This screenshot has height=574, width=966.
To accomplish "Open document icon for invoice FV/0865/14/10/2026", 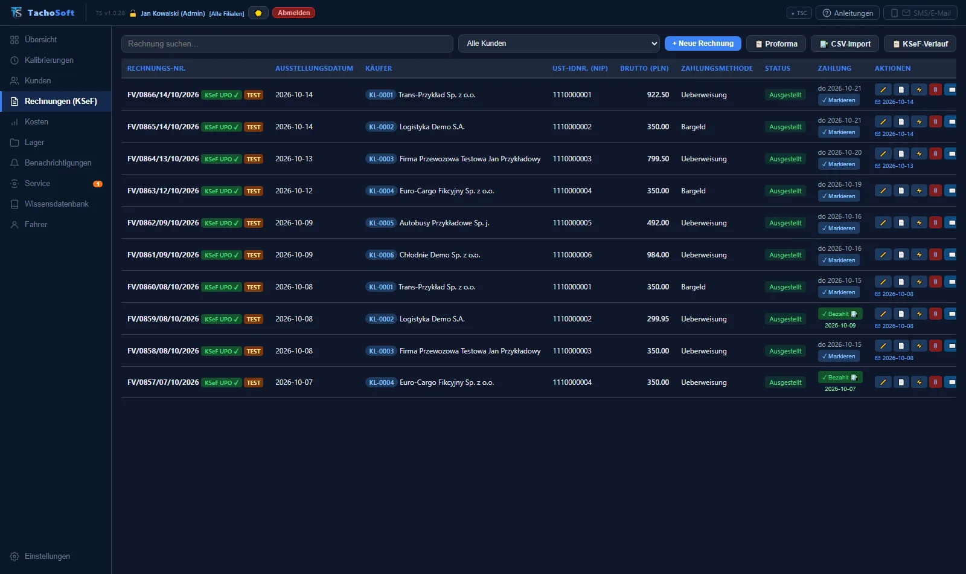I will coord(901,121).
